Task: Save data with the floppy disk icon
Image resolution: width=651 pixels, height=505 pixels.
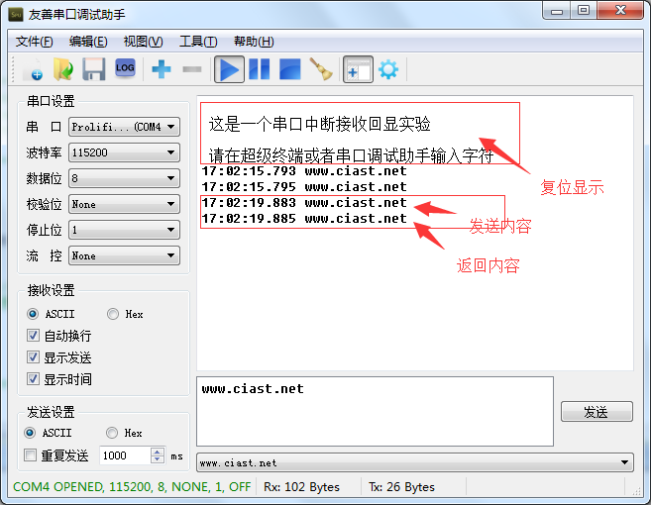Action: pyautogui.click(x=94, y=69)
